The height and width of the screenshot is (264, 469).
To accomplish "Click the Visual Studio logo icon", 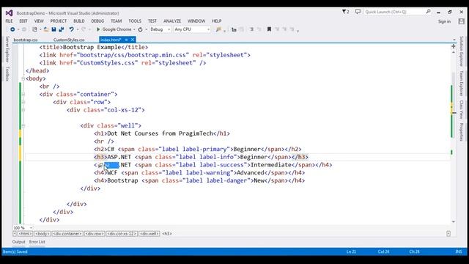I will [9, 13].
